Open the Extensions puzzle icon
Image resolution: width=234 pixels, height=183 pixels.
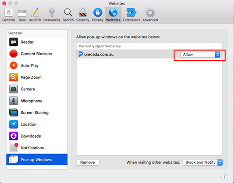(x=132, y=13)
